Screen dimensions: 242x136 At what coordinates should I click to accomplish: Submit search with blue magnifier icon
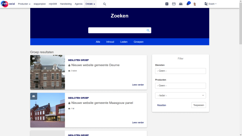coord(148,30)
